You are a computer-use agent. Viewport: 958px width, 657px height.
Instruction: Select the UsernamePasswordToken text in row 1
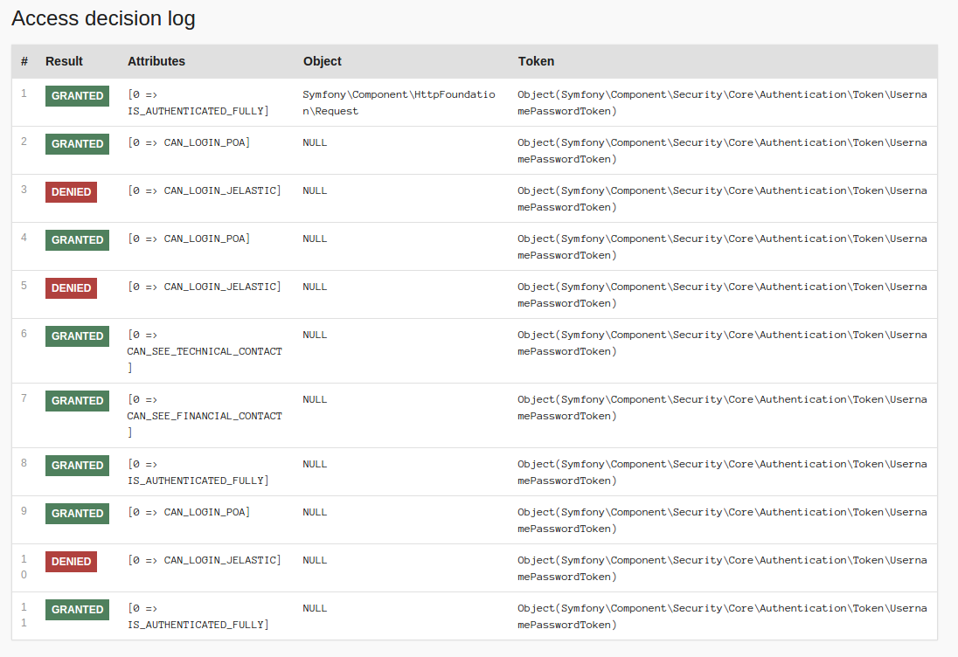pyautogui.click(x=722, y=102)
